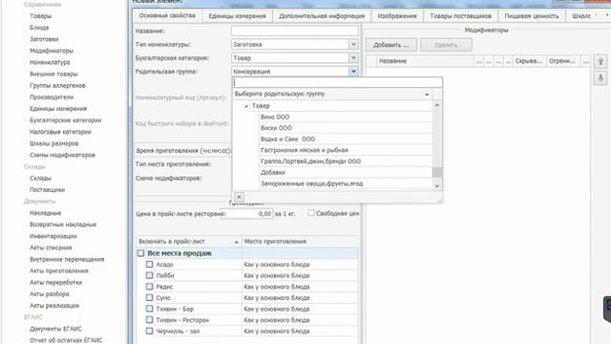Move modifier up with arrow icon
The image size is (611, 344).
[600, 61]
